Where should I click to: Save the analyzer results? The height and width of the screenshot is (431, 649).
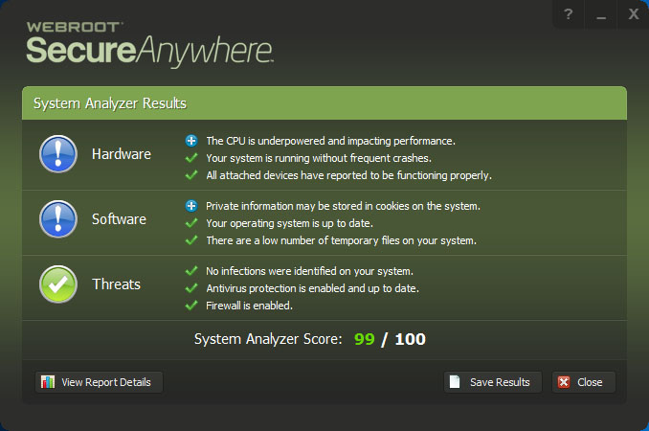coord(493,382)
